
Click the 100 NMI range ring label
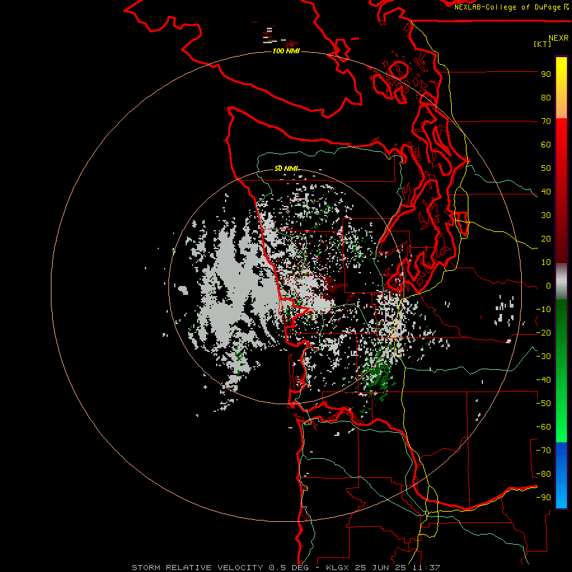[x=286, y=51]
